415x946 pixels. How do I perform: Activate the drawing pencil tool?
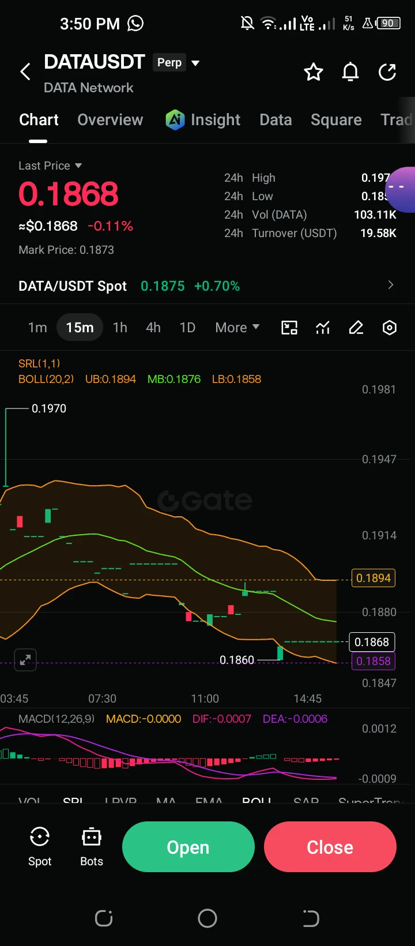[356, 328]
